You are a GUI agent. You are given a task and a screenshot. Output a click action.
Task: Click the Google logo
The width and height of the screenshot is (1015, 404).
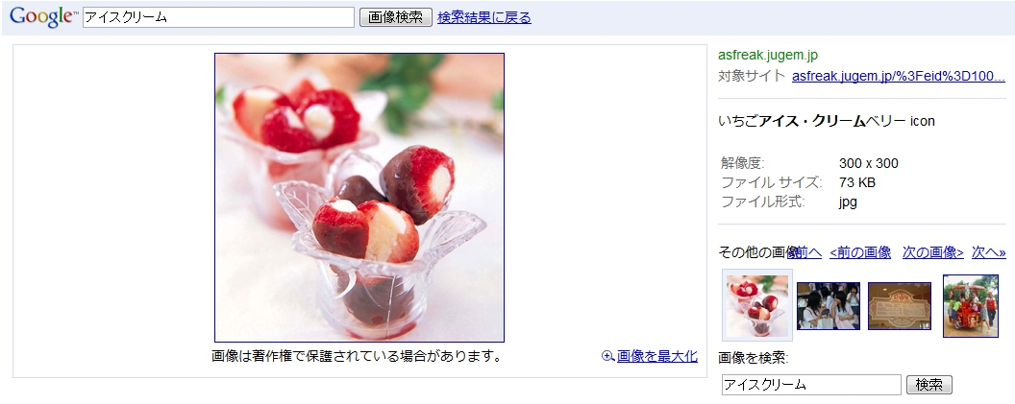43,17
